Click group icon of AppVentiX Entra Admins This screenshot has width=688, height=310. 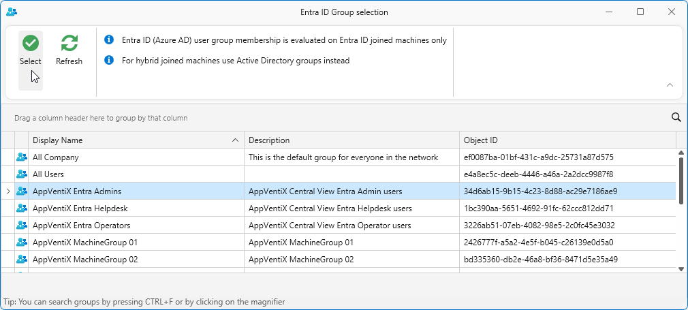click(x=22, y=191)
